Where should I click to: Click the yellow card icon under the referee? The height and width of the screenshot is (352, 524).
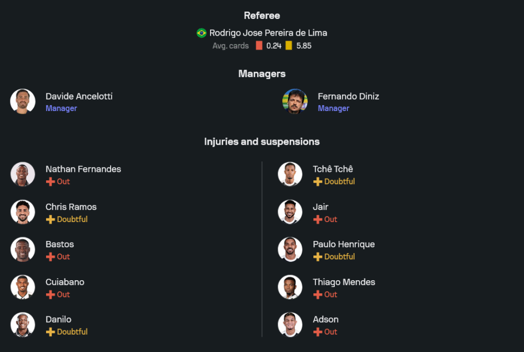click(289, 46)
